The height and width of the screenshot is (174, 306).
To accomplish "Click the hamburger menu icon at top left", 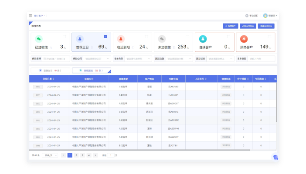I will coord(31,16).
